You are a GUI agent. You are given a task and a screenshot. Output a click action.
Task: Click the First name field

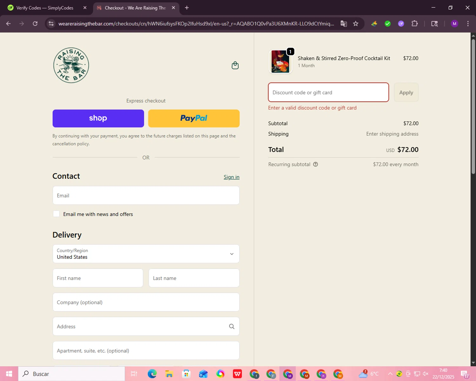pos(98,278)
